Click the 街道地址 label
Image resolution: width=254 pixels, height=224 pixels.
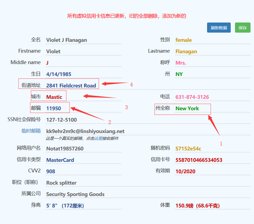coord(31,85)
